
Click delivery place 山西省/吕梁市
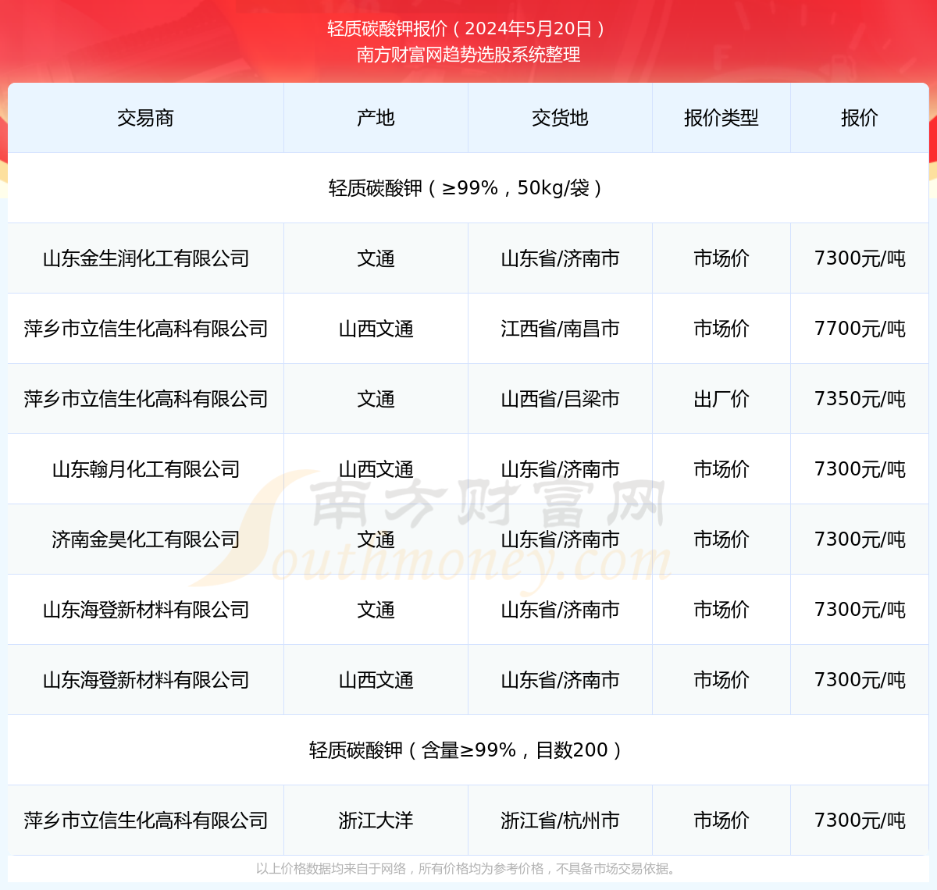[560, 399]
